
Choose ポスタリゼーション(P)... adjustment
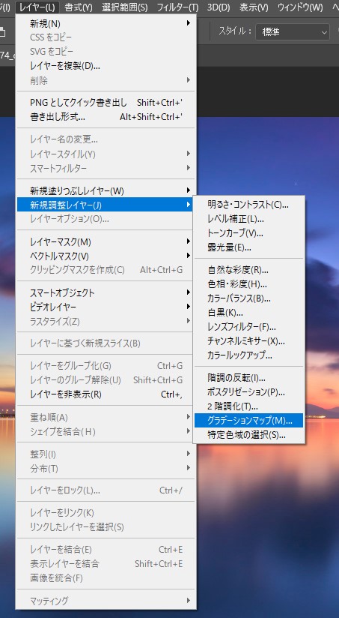pyautogui.click(x=249, y=392)
